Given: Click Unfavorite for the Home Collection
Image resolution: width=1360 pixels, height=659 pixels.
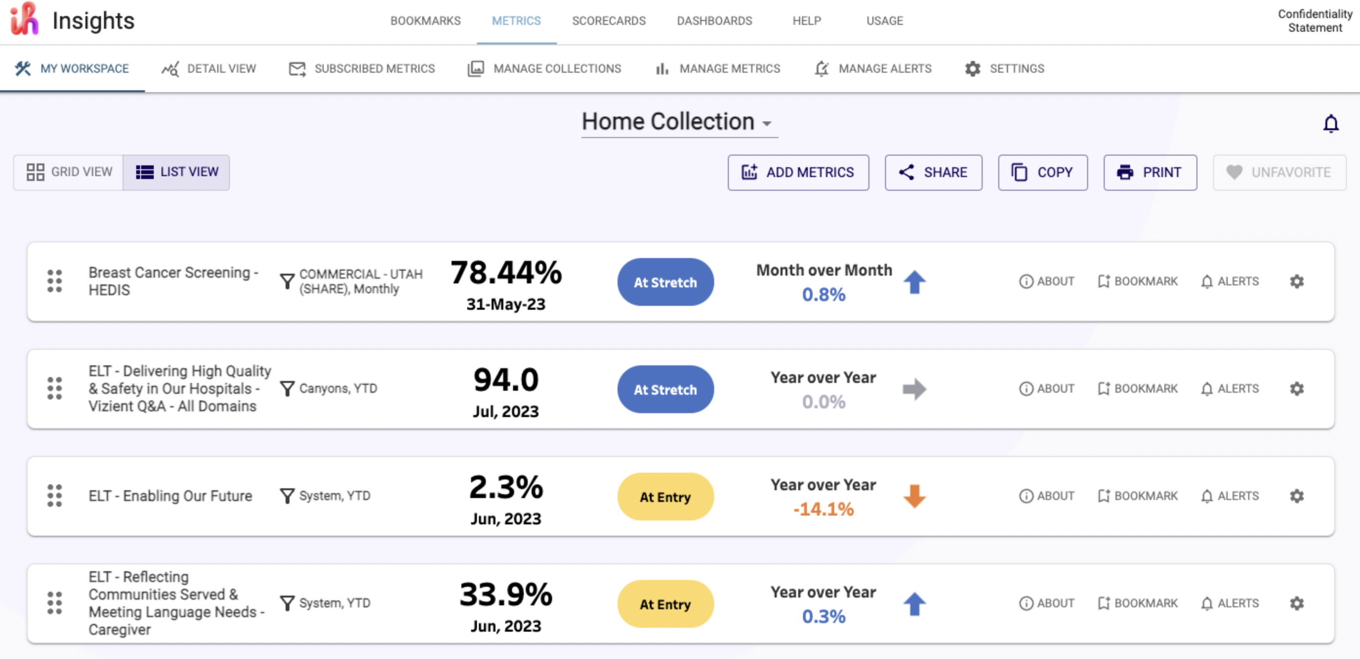Looking at the screenshot, I should pos(1278,172).
